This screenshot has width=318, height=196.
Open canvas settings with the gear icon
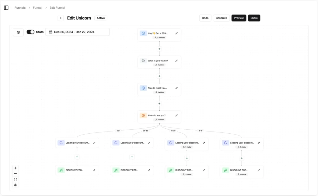click(18, 32)
